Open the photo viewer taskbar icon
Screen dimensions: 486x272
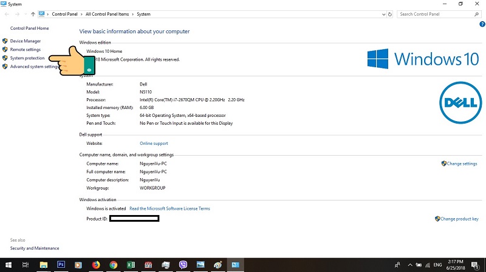(200, 265)
